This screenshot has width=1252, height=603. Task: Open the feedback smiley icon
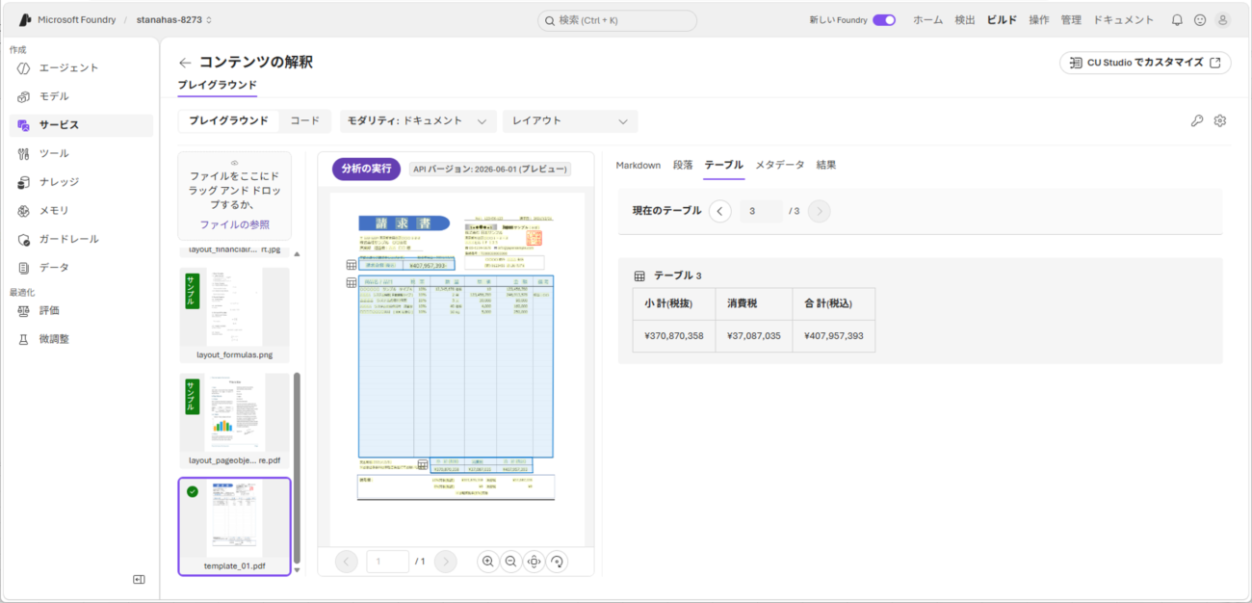[x=1200, y=20]
